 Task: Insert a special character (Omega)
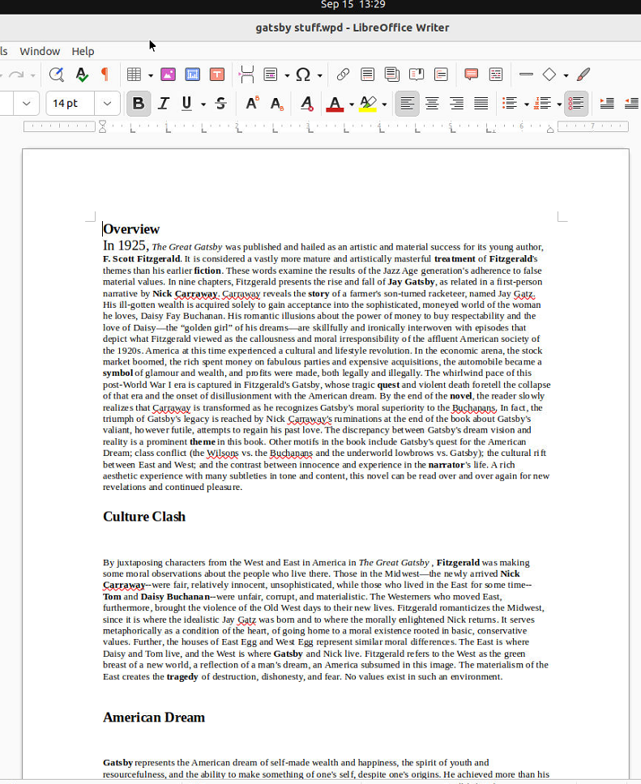(x=303, y=75)
